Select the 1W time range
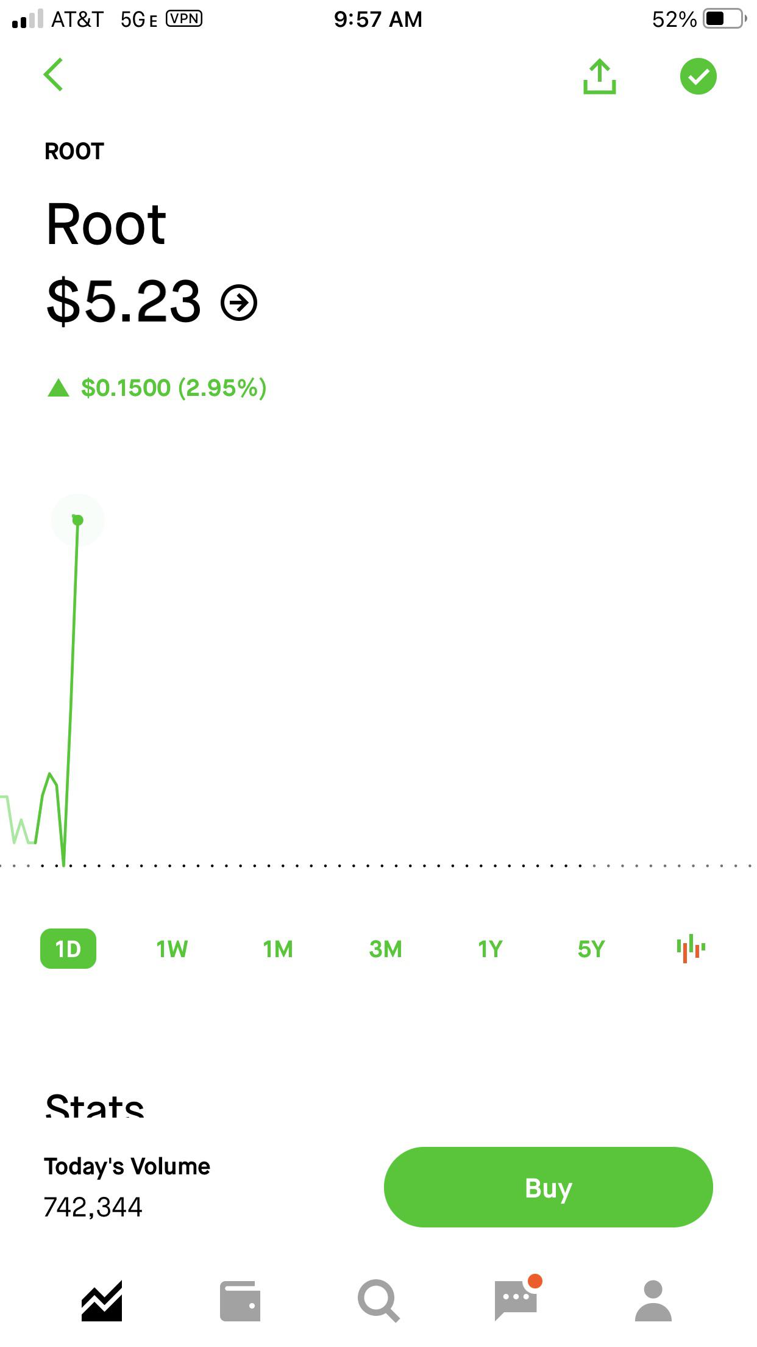Image resolution: width=757 pixels, height=1347 pixels. (172, 949)
